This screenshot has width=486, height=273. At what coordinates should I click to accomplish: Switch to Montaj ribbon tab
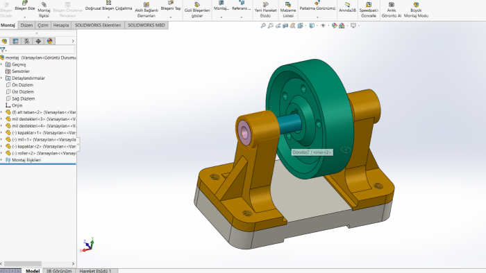[x=8, y=26]
